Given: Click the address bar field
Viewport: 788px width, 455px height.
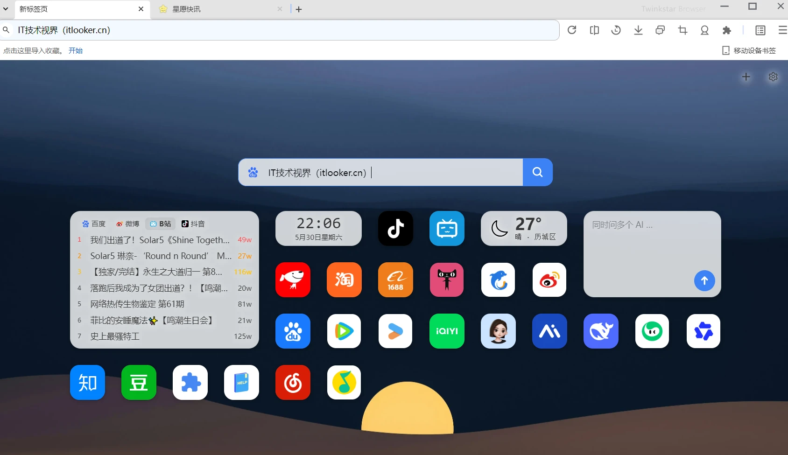Looking at the screenshot, I should tap(280, 30).
